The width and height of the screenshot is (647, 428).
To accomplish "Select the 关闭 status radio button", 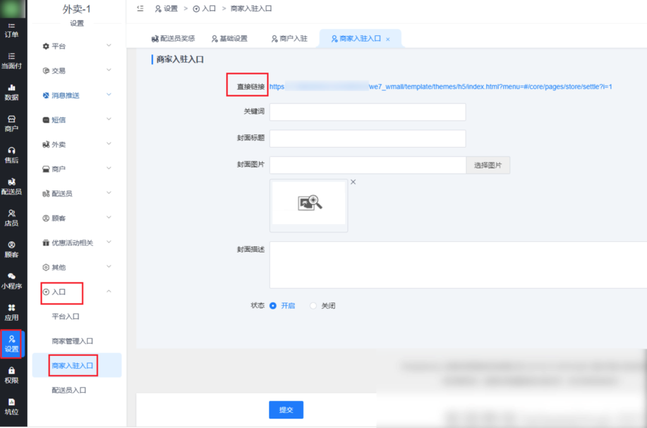I will coord(313,306).
